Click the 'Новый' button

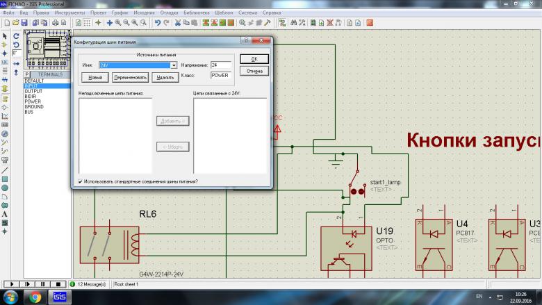(x=95, y=77)
